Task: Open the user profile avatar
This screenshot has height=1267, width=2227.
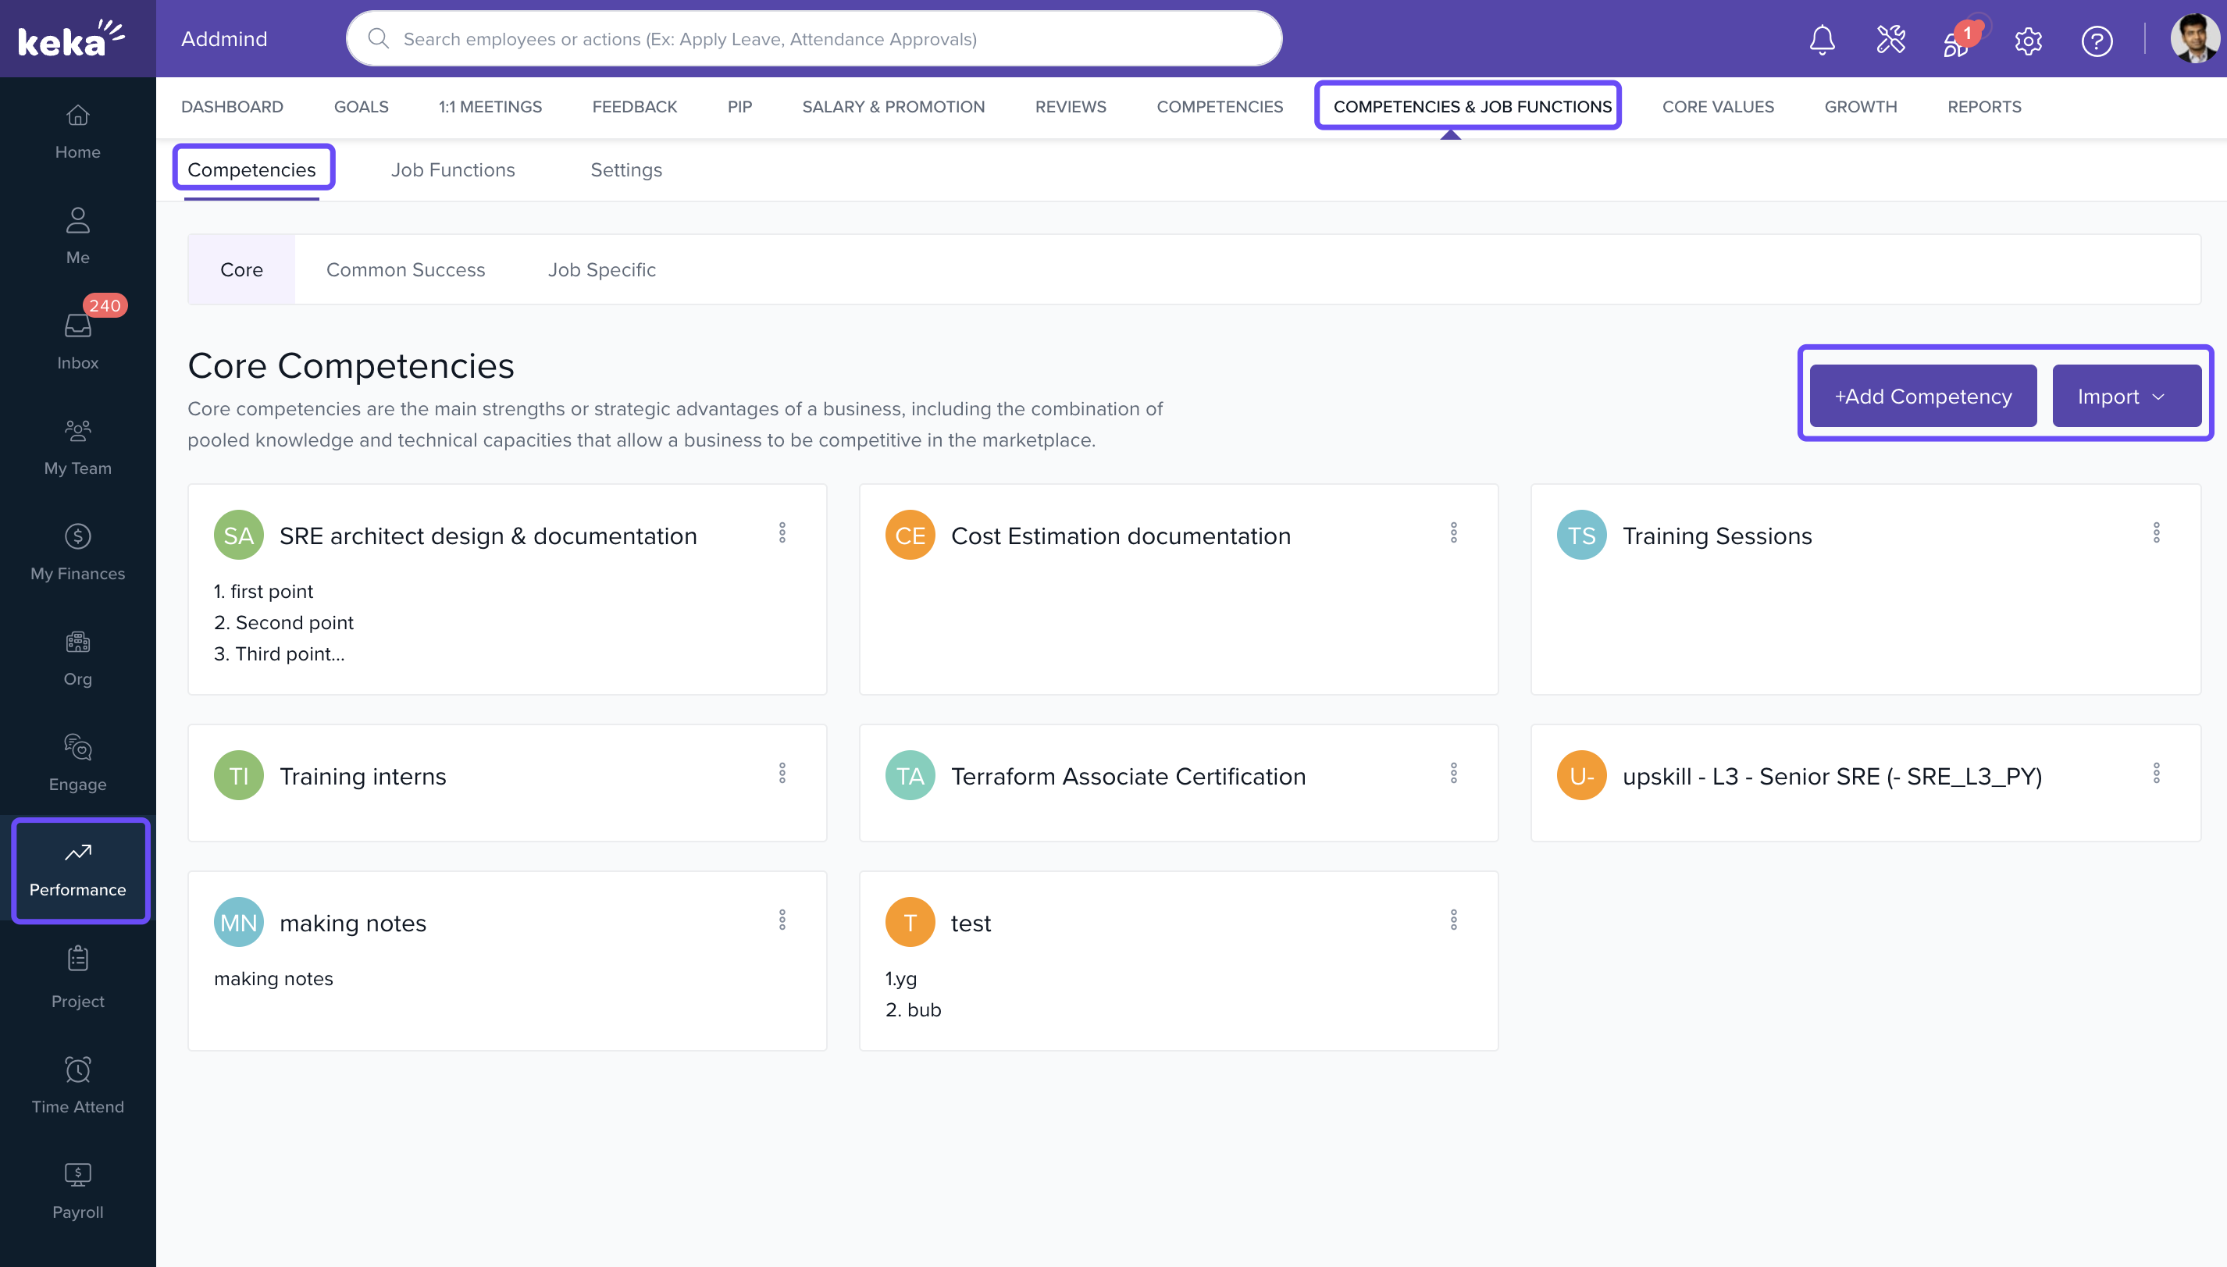Action: click(2194, 39)
